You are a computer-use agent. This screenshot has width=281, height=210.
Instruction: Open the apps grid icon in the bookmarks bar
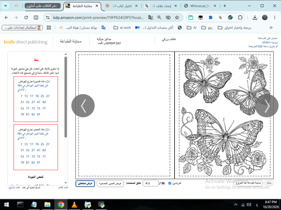(49, 28)
